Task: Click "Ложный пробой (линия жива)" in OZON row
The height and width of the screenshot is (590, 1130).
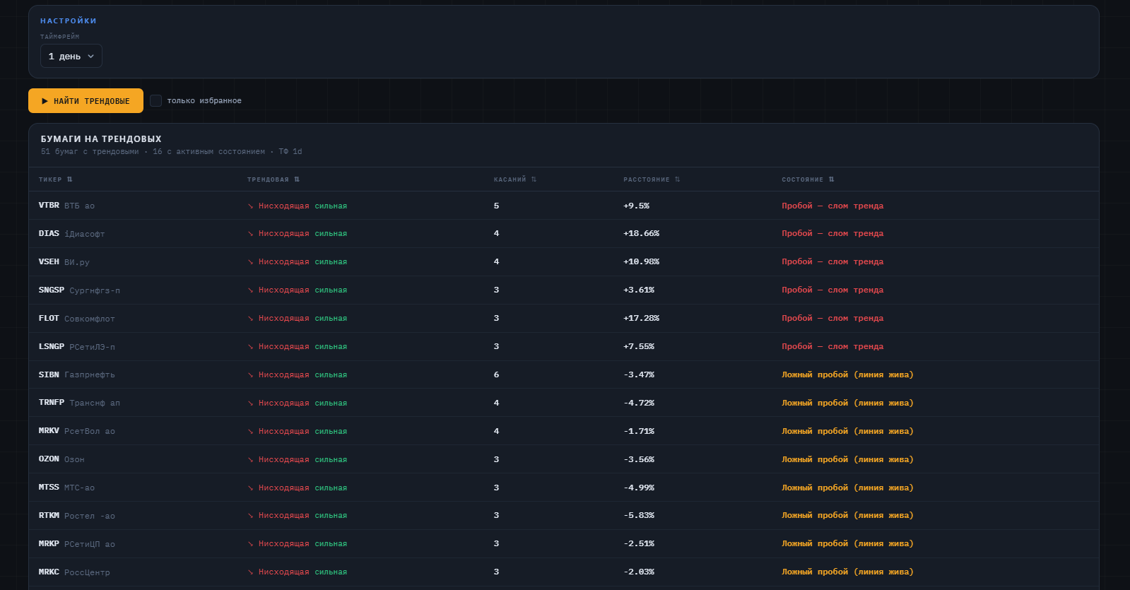Action: pos(847,459)
